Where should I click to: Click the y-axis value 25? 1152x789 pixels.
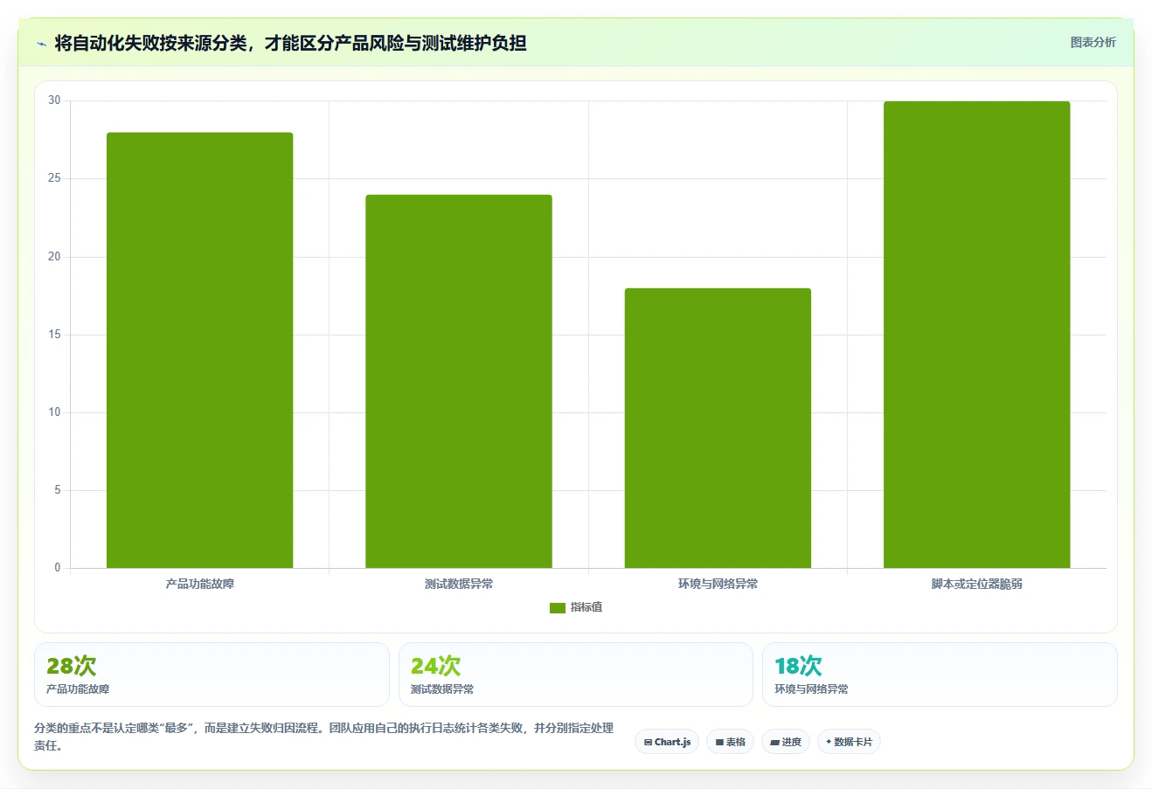[54, 178]
